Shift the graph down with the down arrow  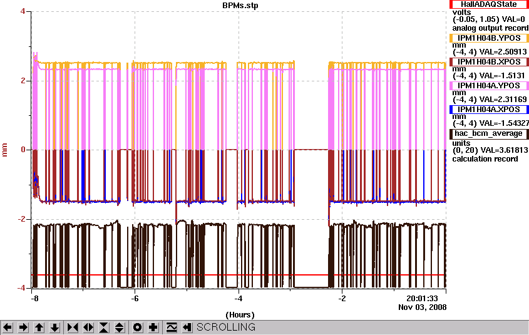55,327
